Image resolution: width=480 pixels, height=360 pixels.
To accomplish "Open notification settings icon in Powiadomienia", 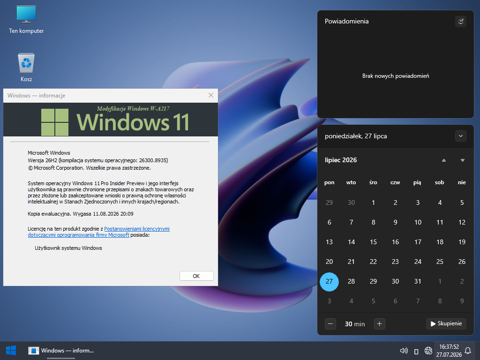I will pyautogui.click(x=460, y=22).
